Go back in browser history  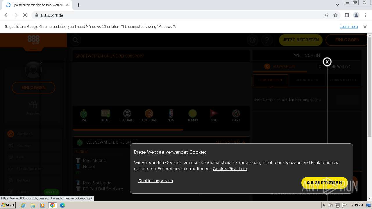pos(6,15)
